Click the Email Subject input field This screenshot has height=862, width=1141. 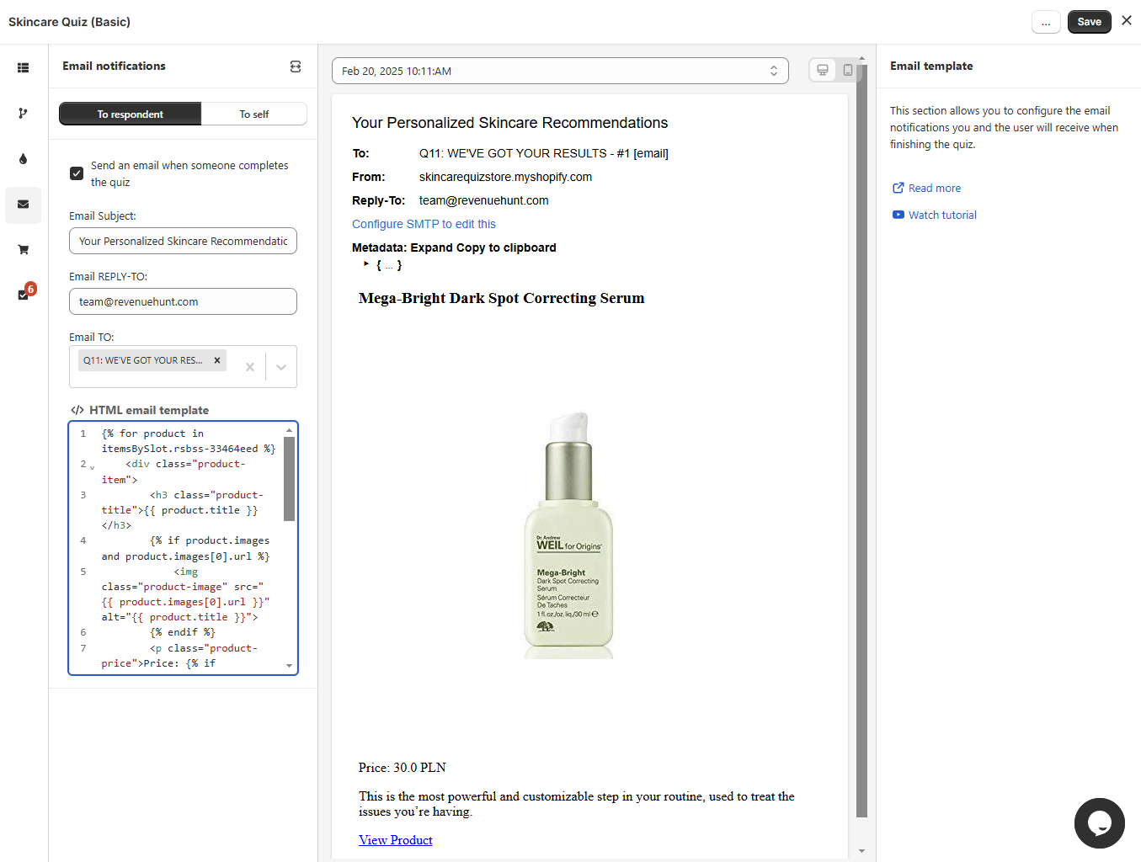[183, 241]
